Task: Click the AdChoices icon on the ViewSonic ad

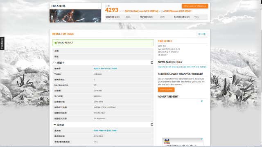Action: click(202, 139)
